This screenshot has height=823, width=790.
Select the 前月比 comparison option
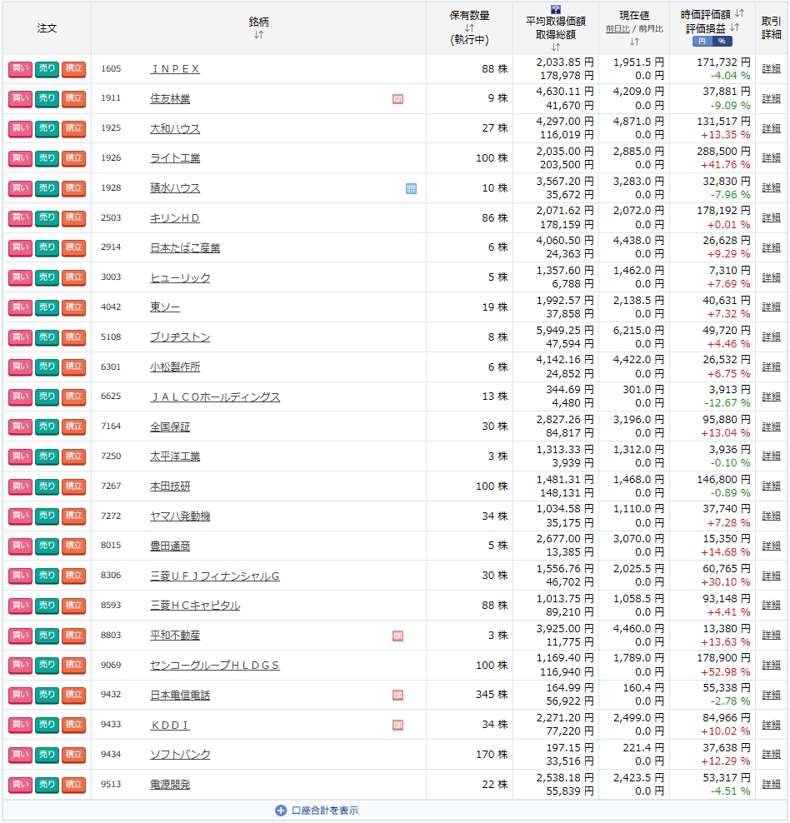[x=651, y=29]
